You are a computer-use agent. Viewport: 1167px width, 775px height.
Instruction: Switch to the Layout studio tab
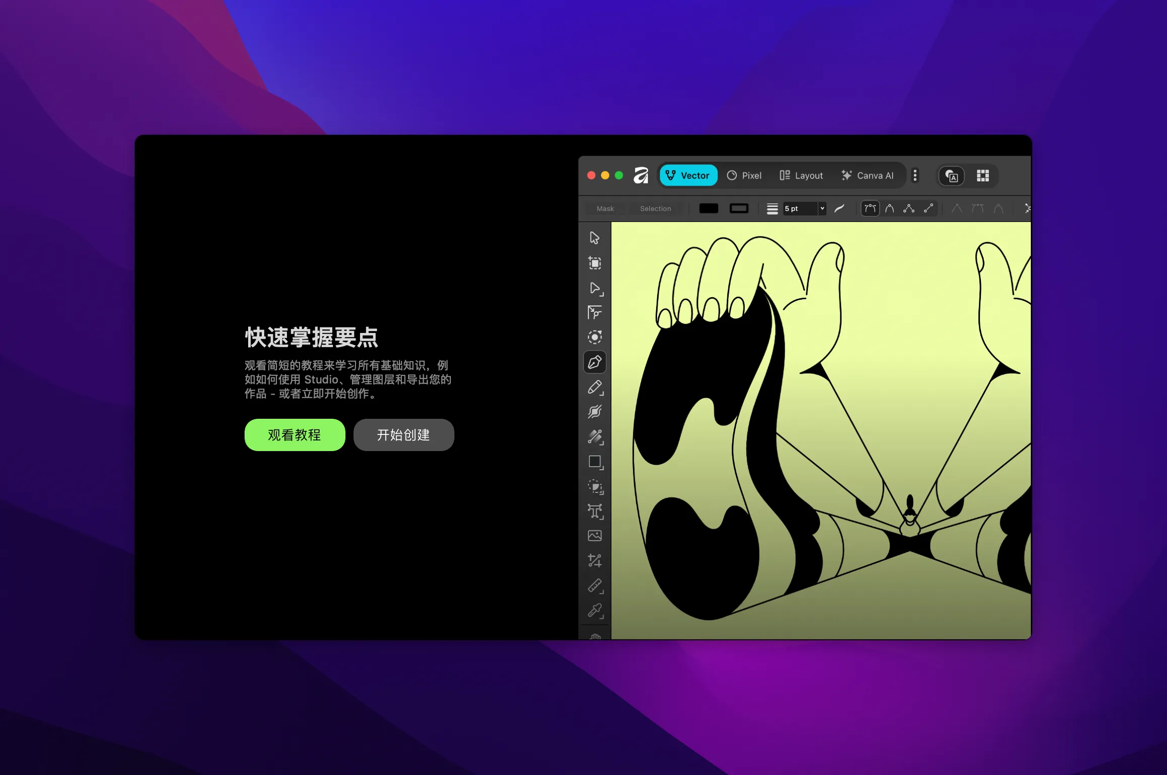[x=801, y=176]
